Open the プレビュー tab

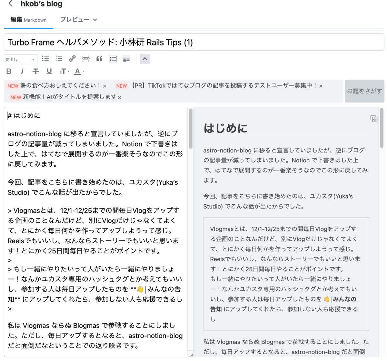(x=74, y=20)
